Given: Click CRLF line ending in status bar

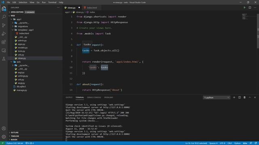Looking at the screenshot, I should (x=229, y=143).
